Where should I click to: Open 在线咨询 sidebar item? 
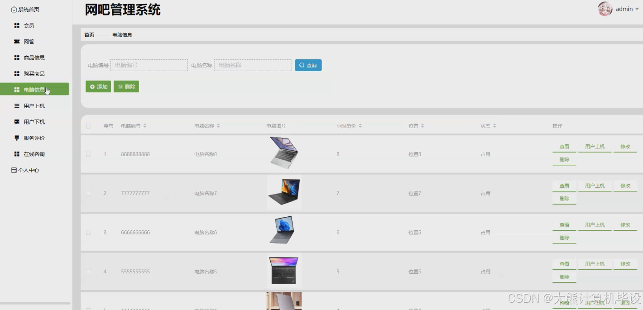[x=34, y=154]
